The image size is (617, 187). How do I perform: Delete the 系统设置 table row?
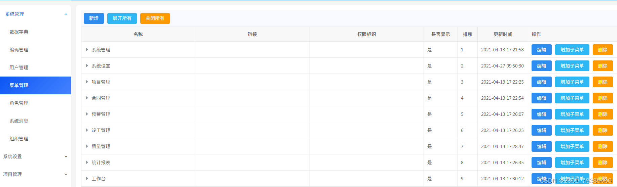click(x=603, y=66)
